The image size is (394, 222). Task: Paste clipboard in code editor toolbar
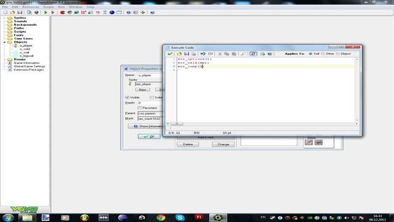click(234, 54)
